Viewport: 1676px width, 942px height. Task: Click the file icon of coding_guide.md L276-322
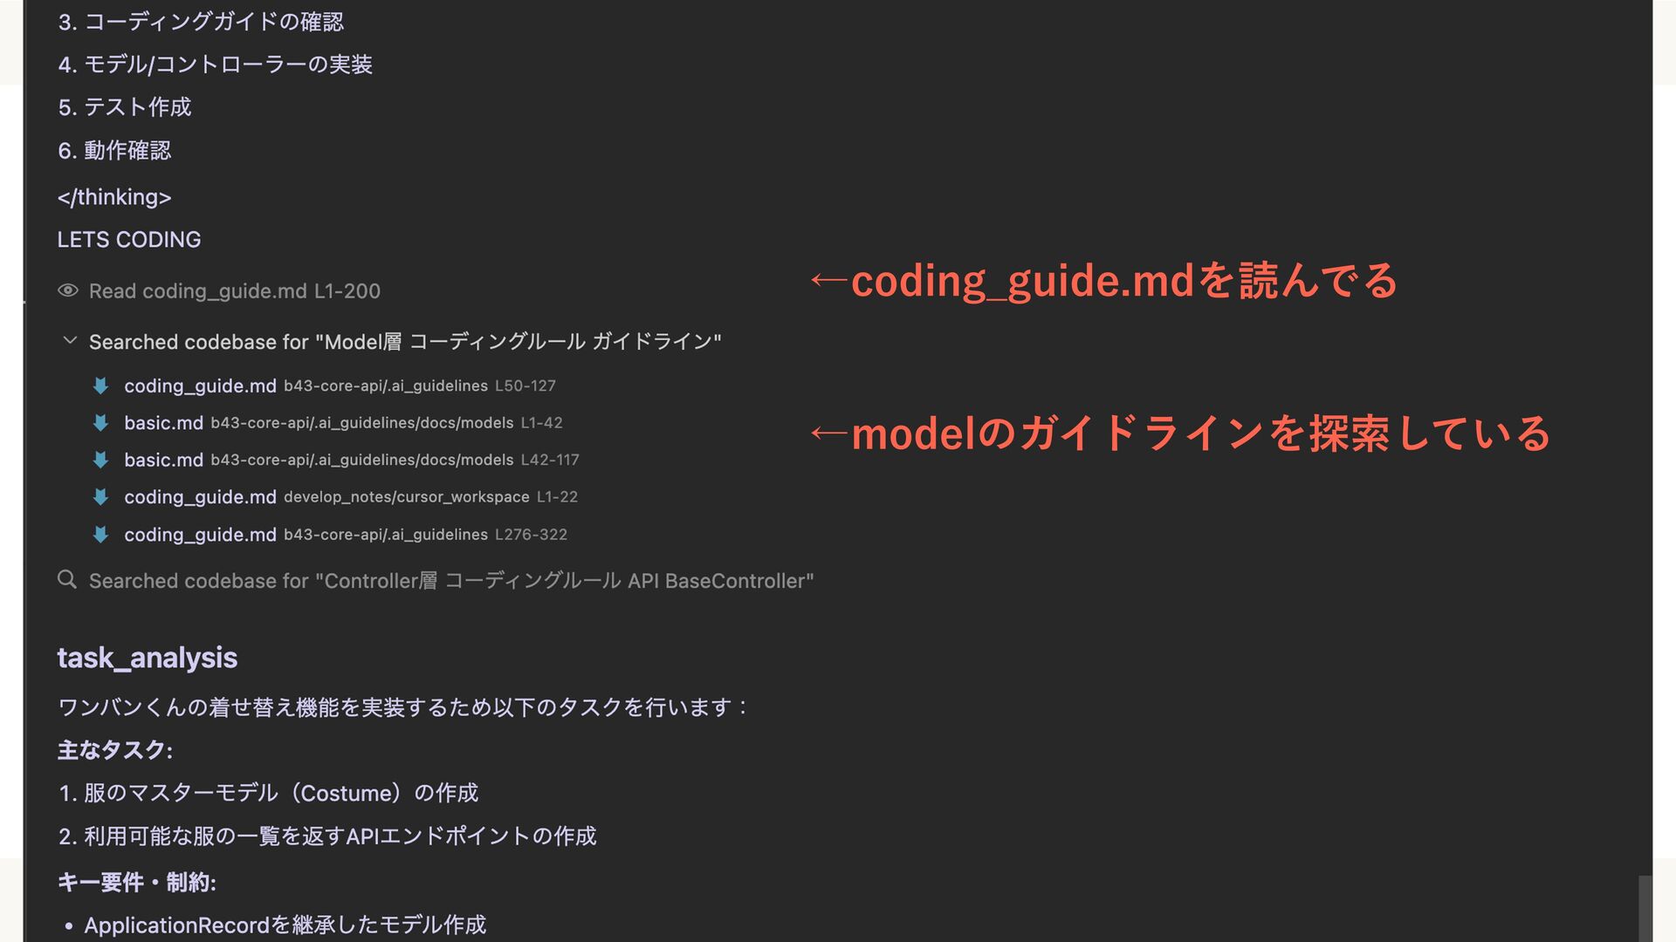coord(101,535)
